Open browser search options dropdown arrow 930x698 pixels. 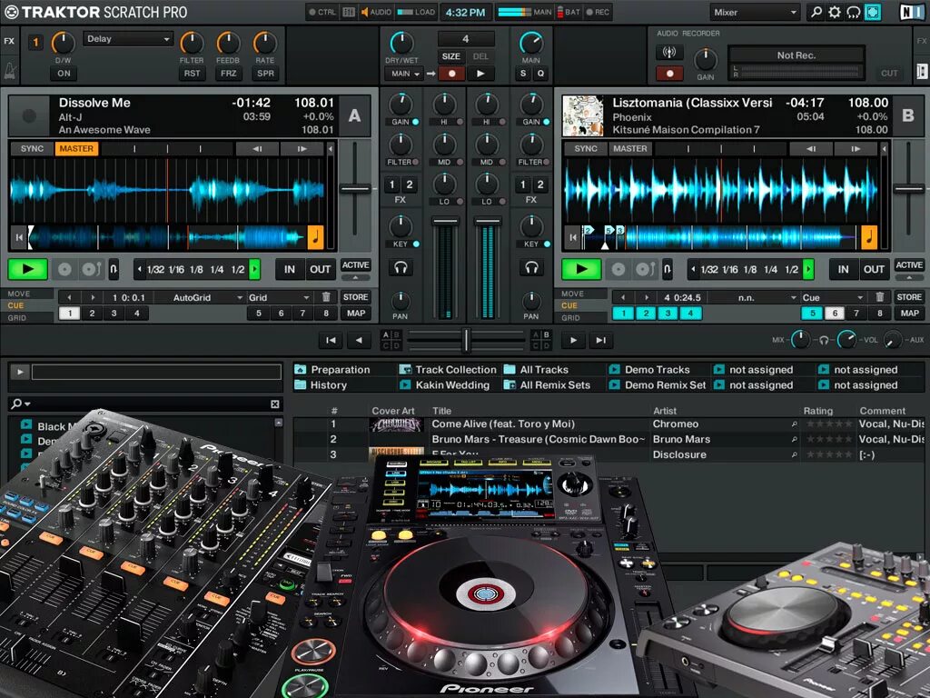pos(27,404)
